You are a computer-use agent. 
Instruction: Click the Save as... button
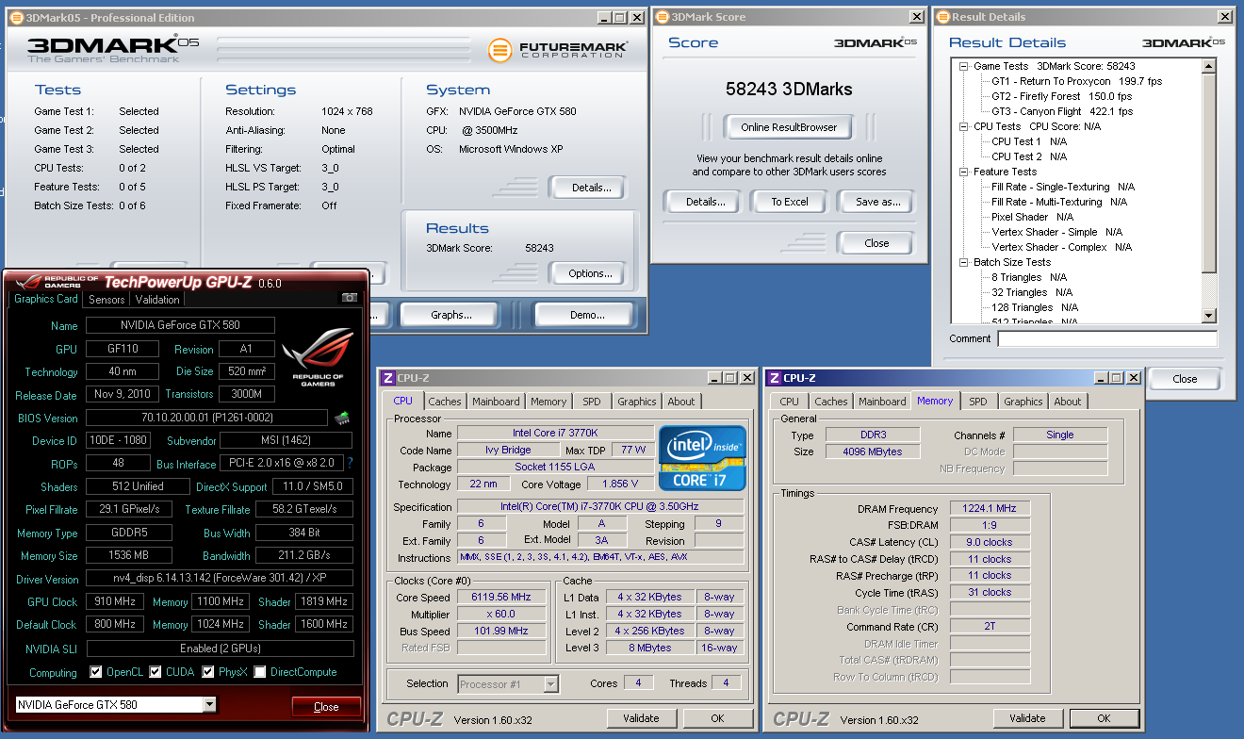click(x=877, y=202)
